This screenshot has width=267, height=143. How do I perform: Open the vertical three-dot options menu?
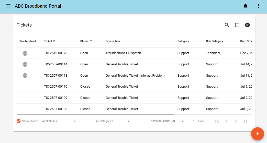[259, 6]
